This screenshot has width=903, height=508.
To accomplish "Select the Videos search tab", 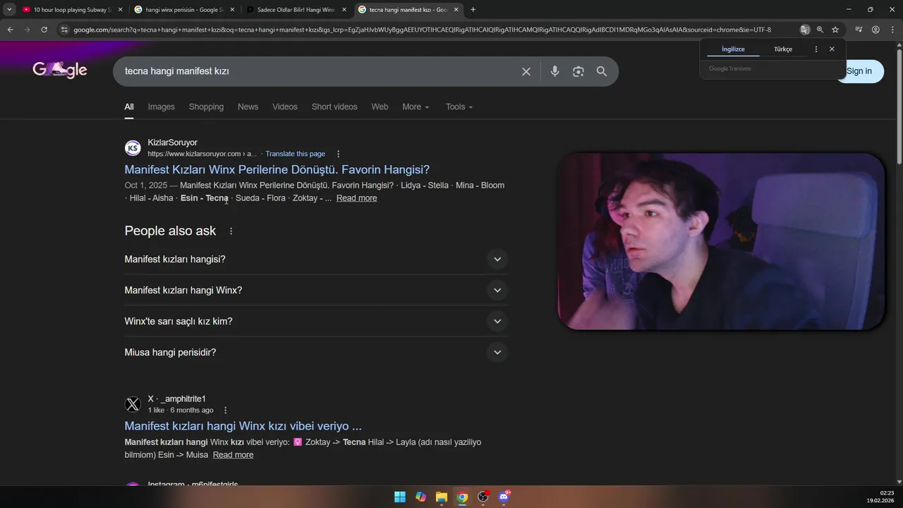I will pyautogui.click(x=285, y=107).
